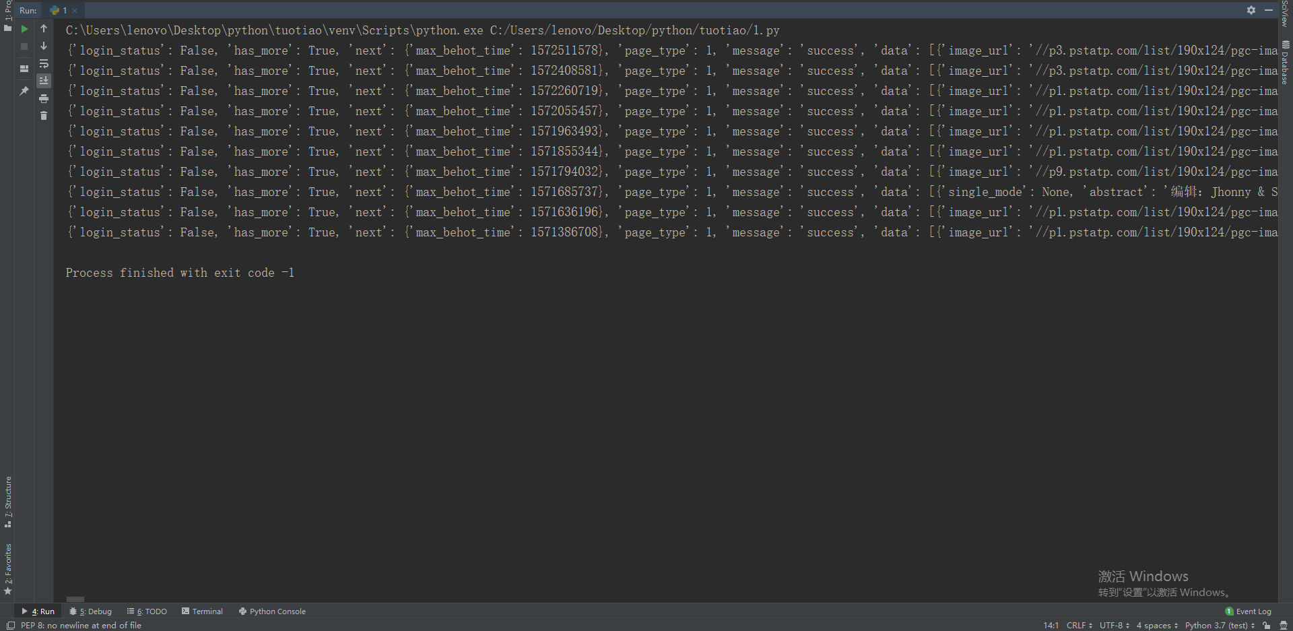The image size is (1293, 631).
Task: Click output row with max_behot_time 1571386708
Action: point(671,232)
